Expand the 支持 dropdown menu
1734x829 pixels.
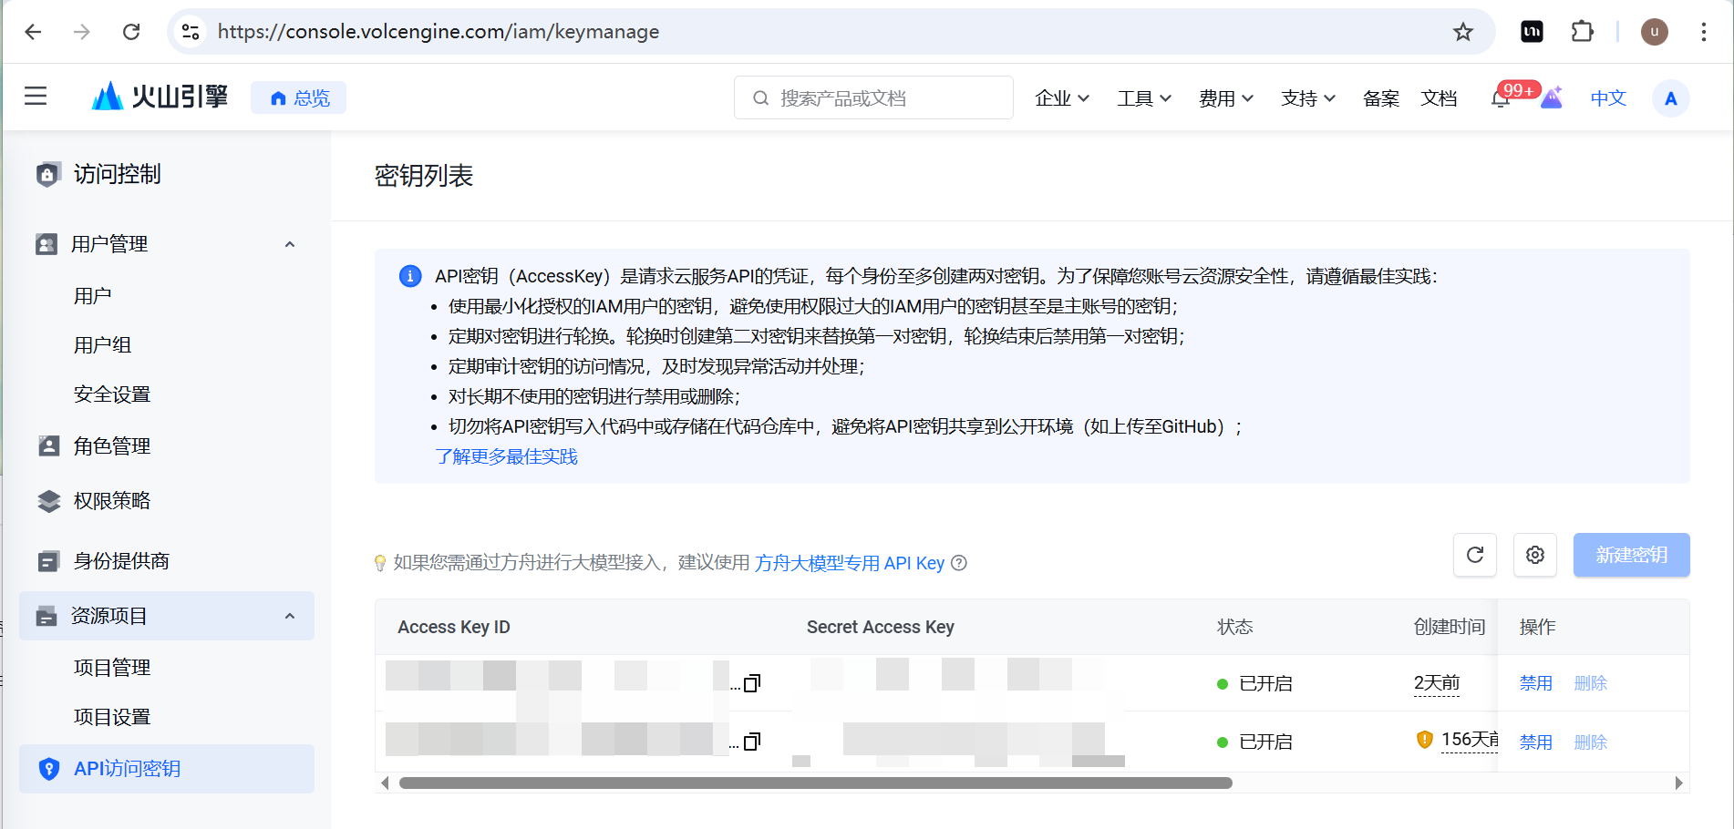(1308, 98)
